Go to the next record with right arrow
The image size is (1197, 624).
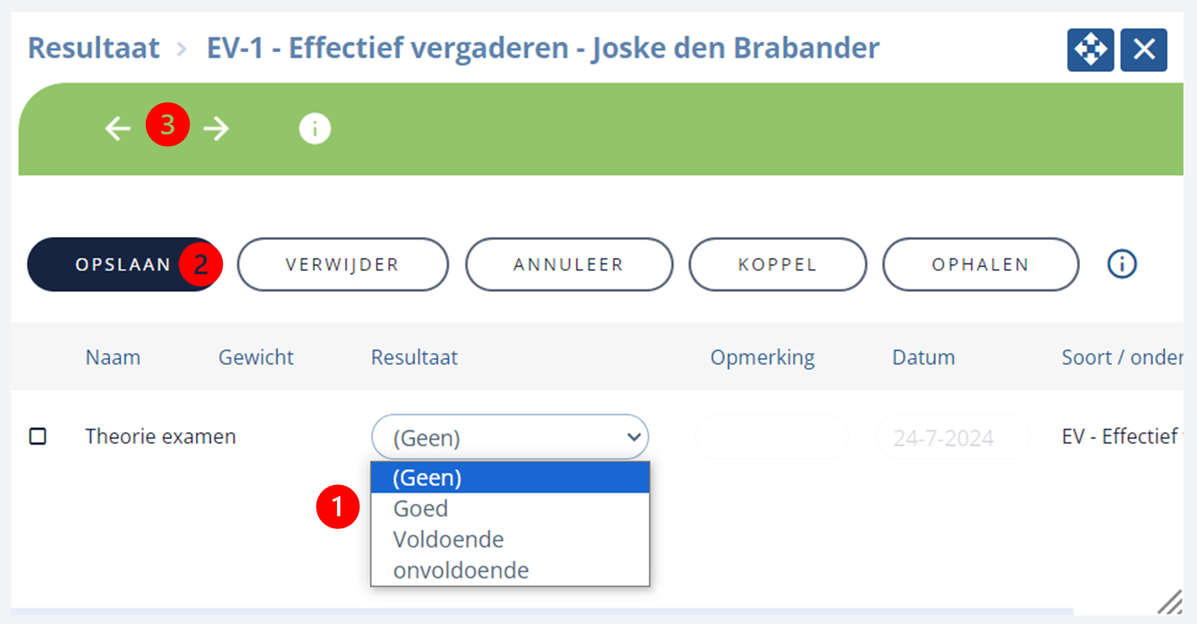pyautogui.click(x=216, y=128)
